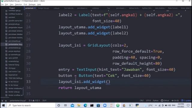Open Task View on the taskbar

pyautogui.click(x=65, y=105)
